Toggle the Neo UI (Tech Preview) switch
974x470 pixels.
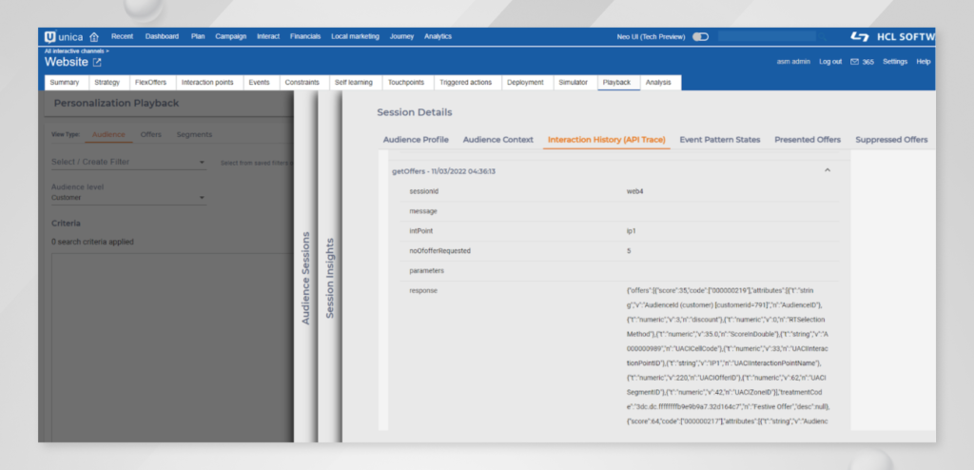[x=700, y=36]
